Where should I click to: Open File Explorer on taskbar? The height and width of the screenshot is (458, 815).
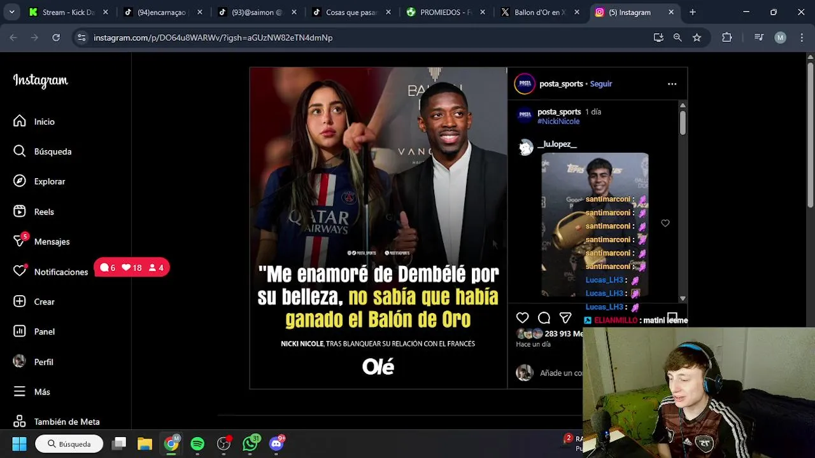pyautogui.click(x=145, y=443)
